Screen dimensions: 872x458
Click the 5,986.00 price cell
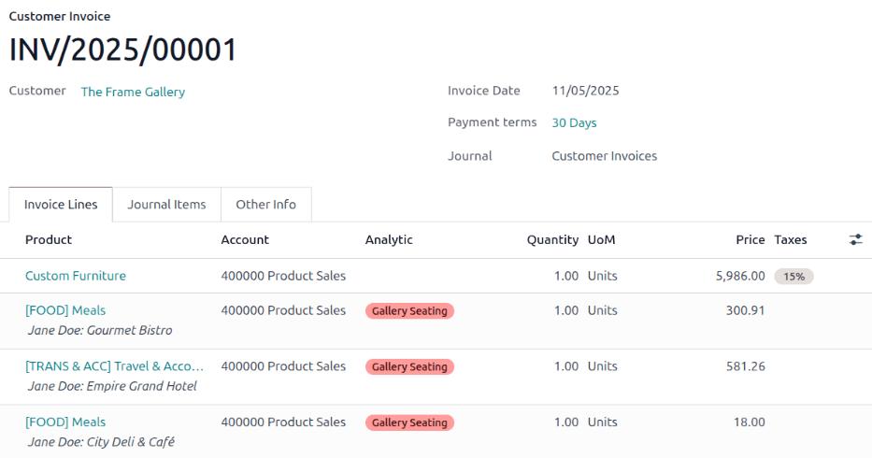[740, 276]
